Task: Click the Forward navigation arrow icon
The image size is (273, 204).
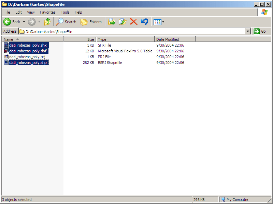Action: tap(32, 22)
